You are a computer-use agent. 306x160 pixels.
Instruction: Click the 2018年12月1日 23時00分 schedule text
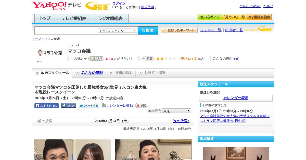tap(226, 111)
